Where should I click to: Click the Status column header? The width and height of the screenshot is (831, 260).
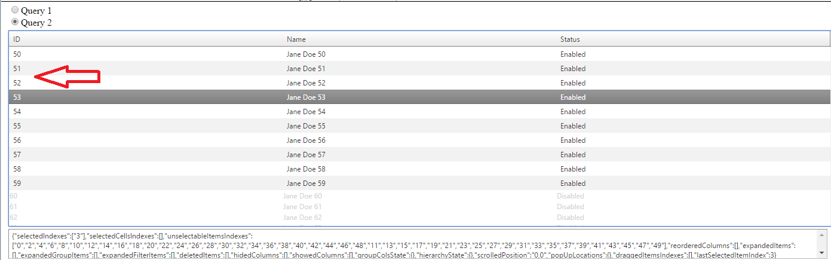pos(570,39)
